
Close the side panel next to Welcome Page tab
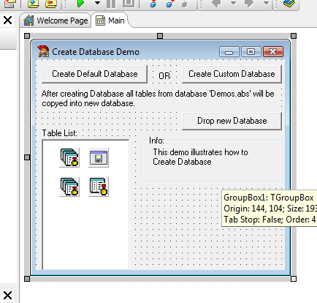pyautogui.click(x=7, y=20)
